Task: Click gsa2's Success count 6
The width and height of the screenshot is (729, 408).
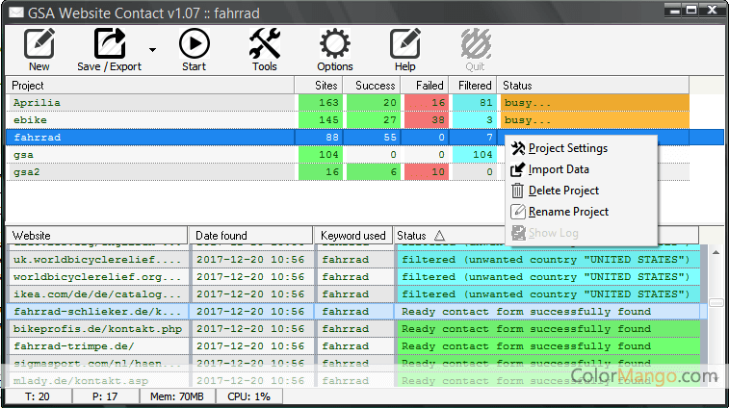Action: [x=373, y=172]
